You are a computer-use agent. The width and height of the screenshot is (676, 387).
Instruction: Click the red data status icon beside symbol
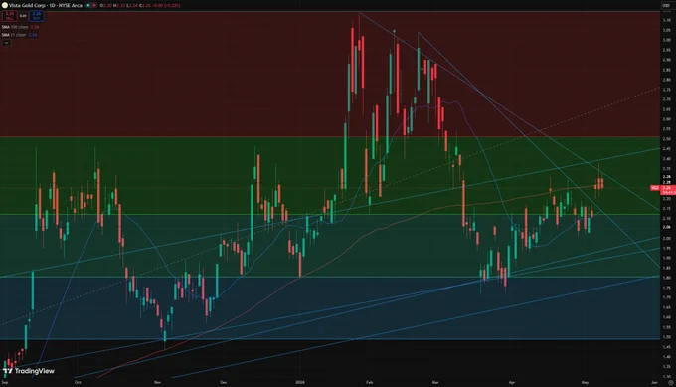tap(94, 6)
